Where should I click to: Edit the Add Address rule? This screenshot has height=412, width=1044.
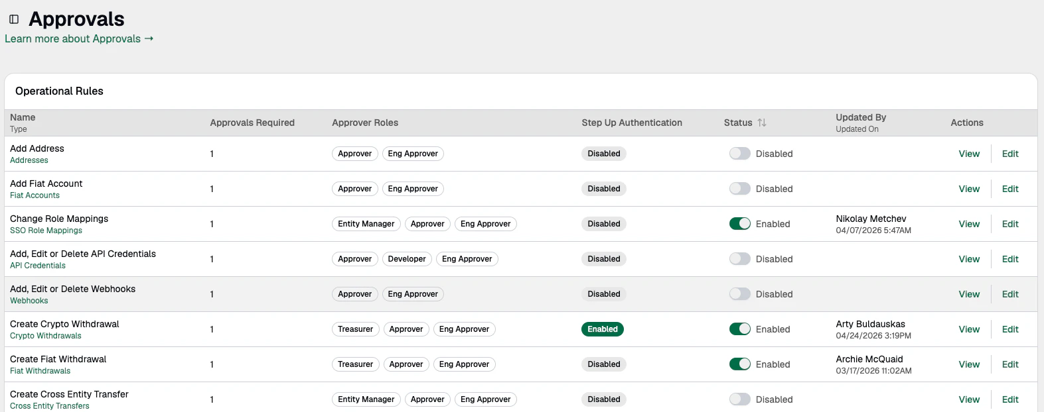pos(1010,154)
